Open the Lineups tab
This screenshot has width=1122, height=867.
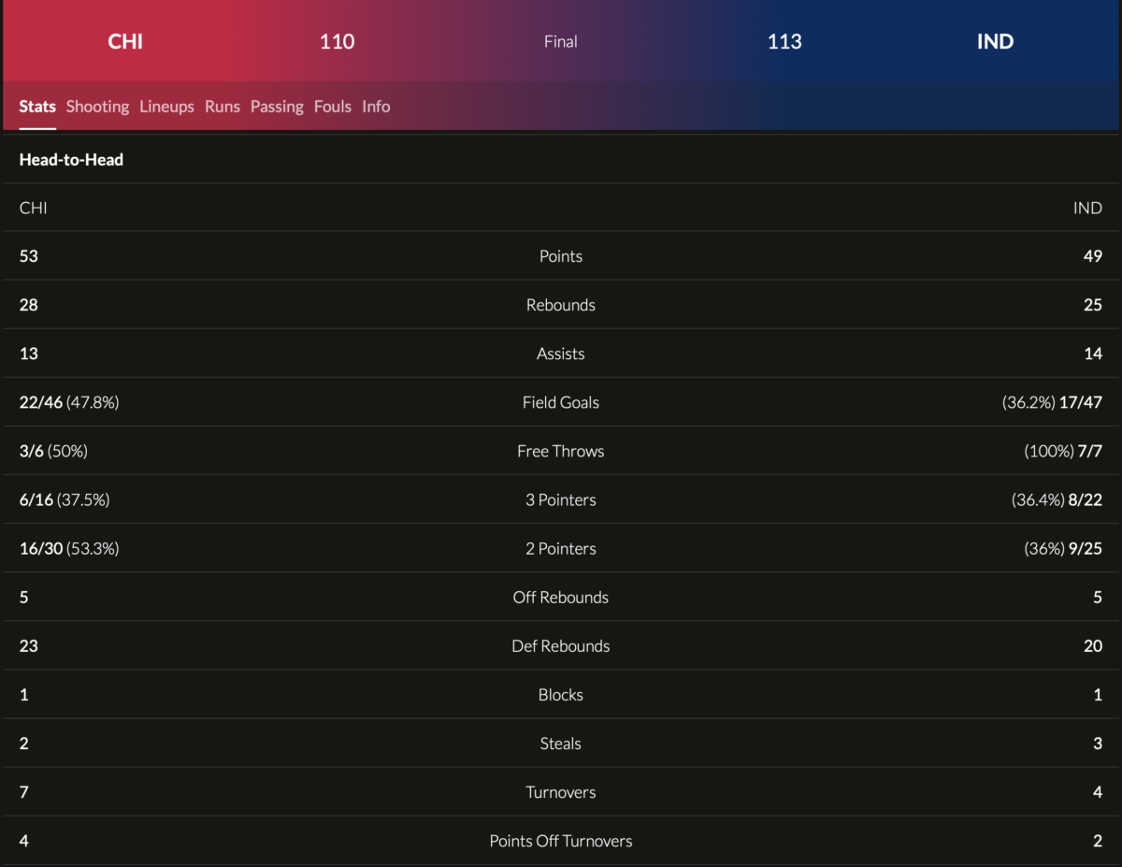coord(166,107)
